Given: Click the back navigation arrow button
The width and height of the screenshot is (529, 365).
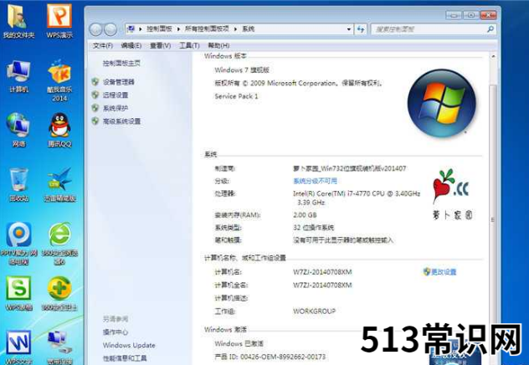Looking at the screenshot, I should pyautogui.click(x=95, y=29).
